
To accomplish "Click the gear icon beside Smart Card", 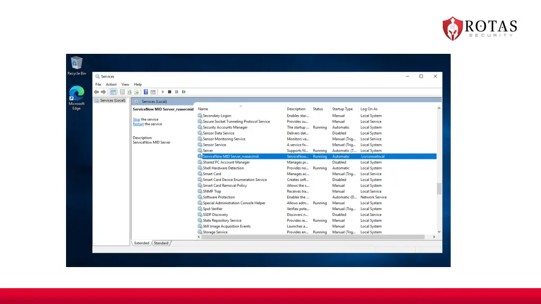I will tap(200, 174).
